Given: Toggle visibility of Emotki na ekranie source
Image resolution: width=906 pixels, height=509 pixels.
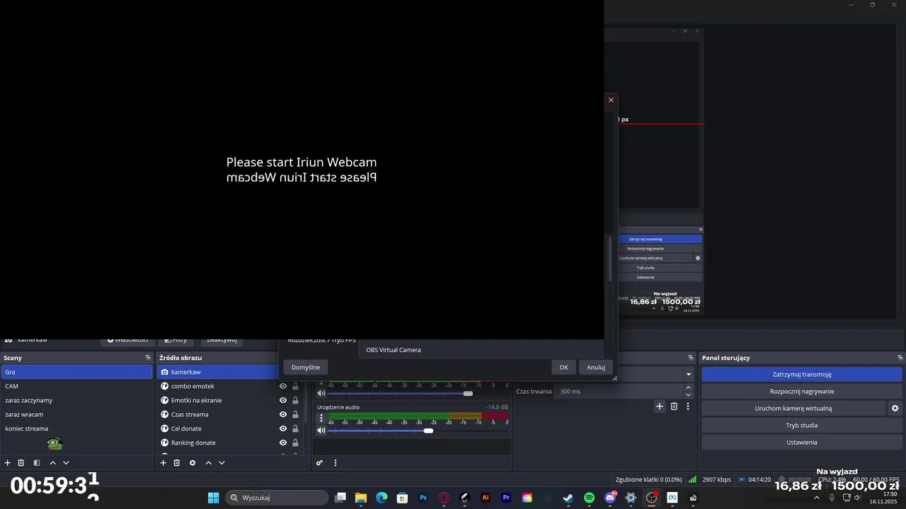Looking at the screenshot, I should tap(283, 400).
